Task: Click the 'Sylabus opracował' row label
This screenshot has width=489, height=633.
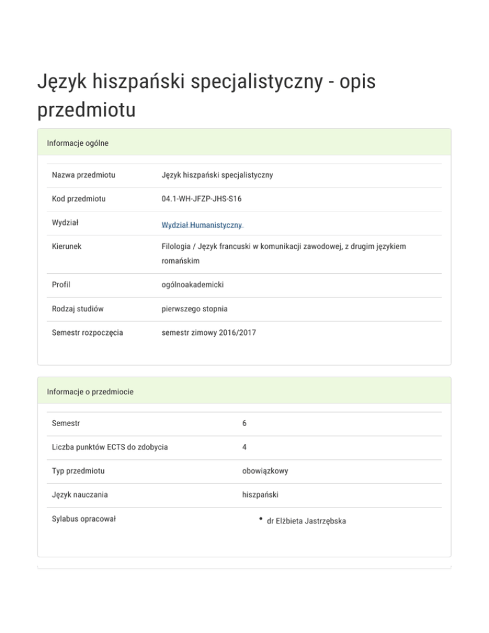Action: [x=88, y=519]
